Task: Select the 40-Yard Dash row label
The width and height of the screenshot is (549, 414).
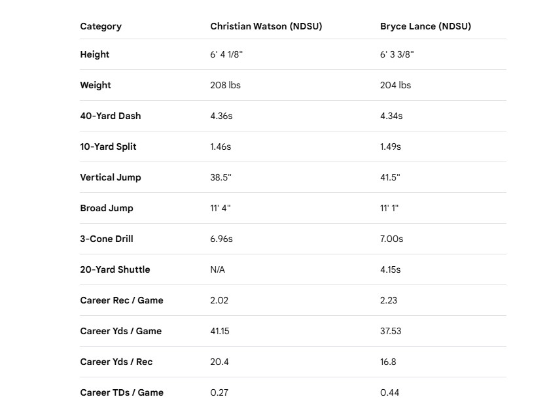Action: [x=111, y=116]
